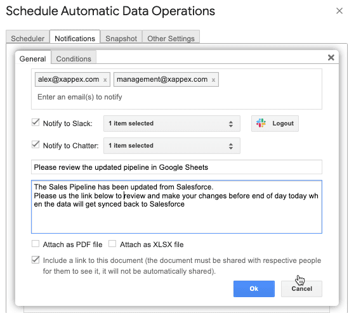Open the Scheduler tab
The width and height of the screenshot is (349, 313).
(x=27, y=39)
